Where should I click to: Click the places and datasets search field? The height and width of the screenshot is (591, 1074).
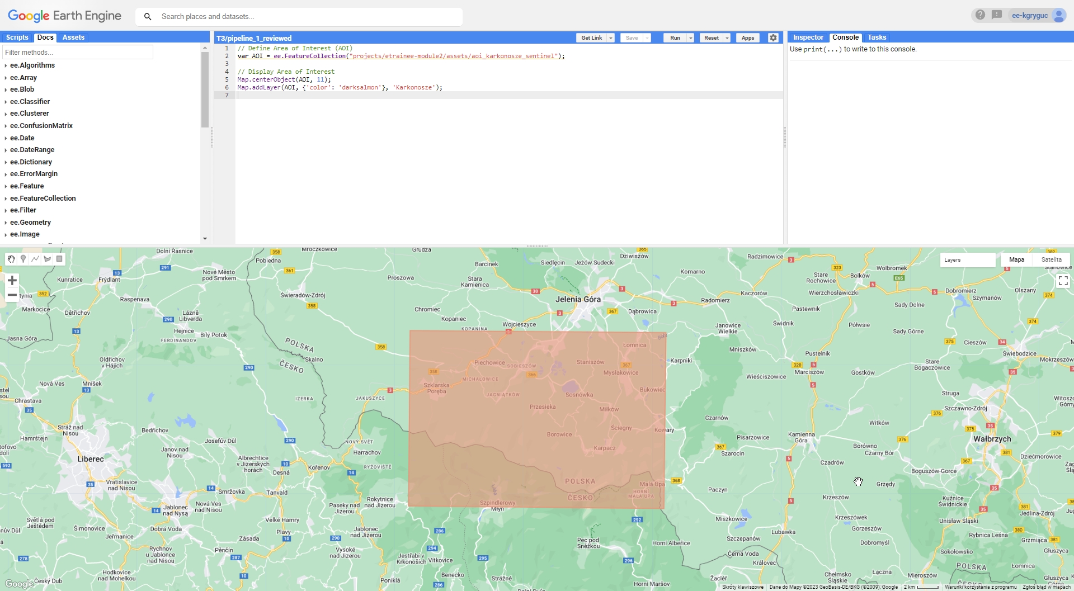tap(300, 16)
